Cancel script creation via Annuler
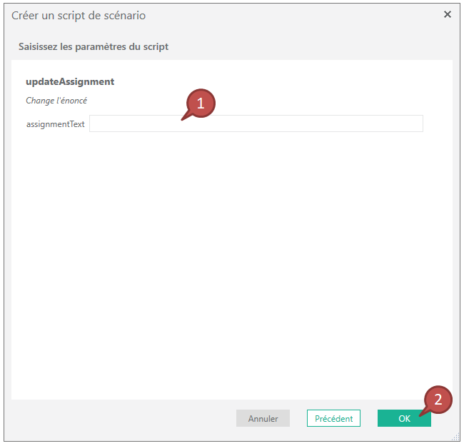This screenshot has height=446, width=464. pos(263,418)
